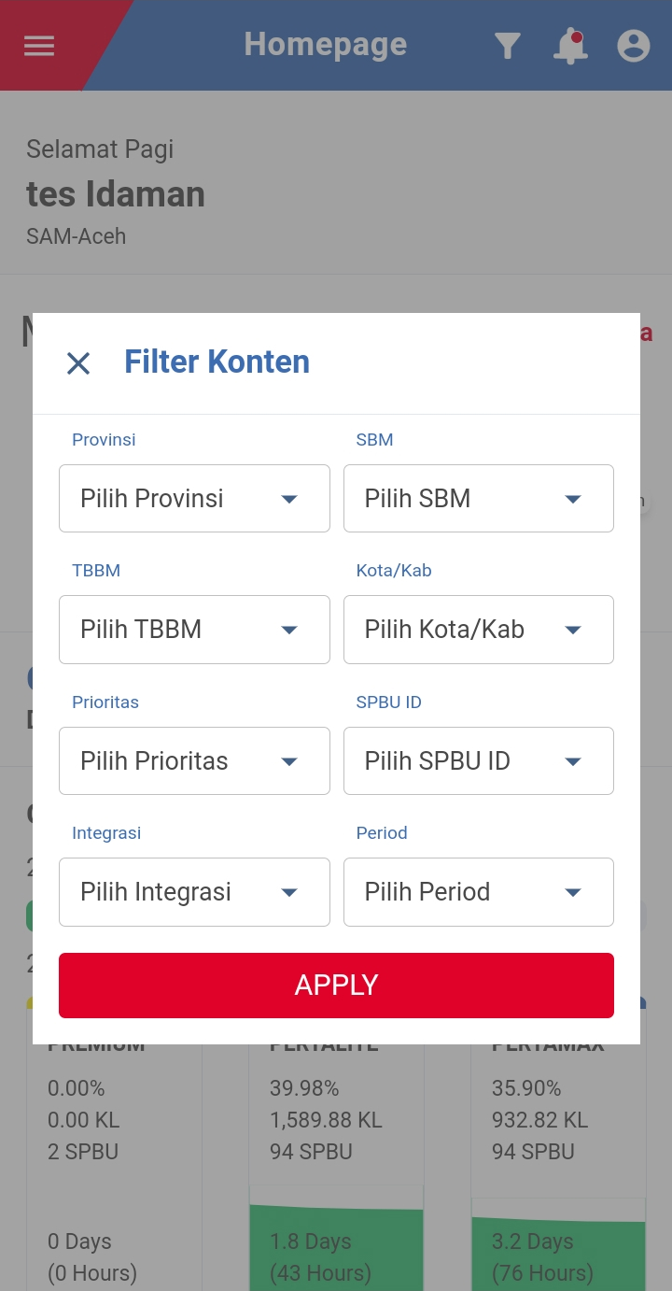Click the dropdown arrow in Provinsi field
The height and width of the screenshot is (1291, 672).
(x=289, y=500)
